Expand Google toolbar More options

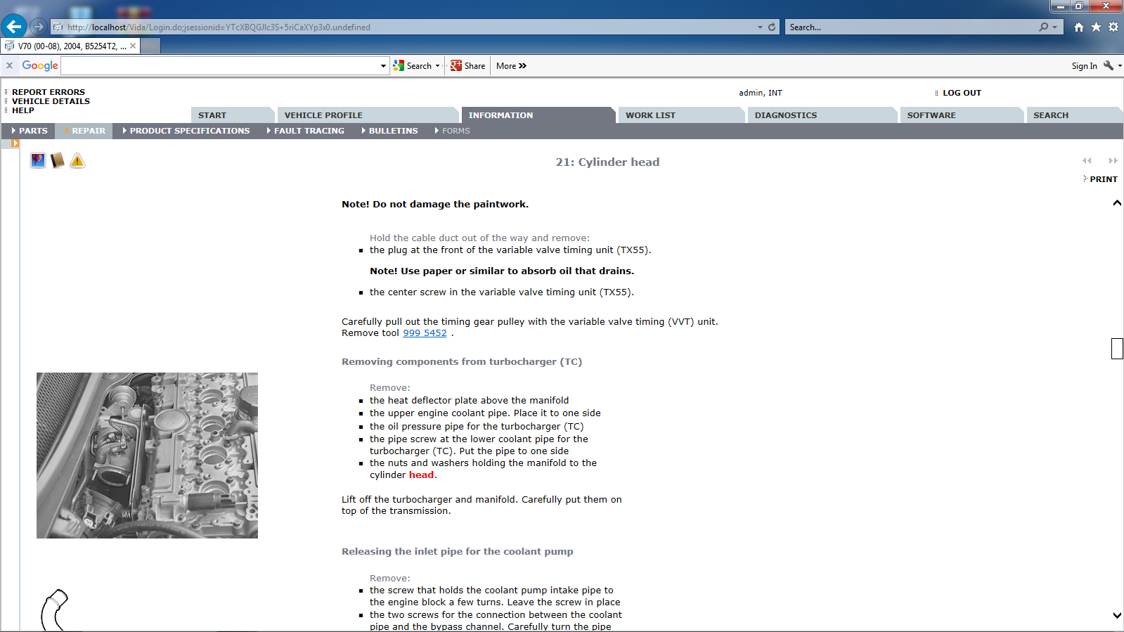(511, 66)
